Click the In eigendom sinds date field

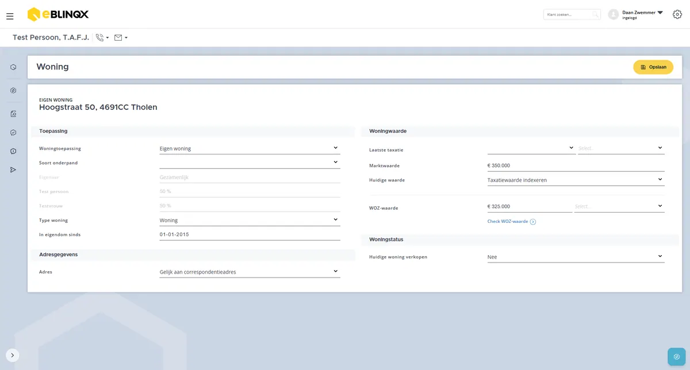click(250, 234)
